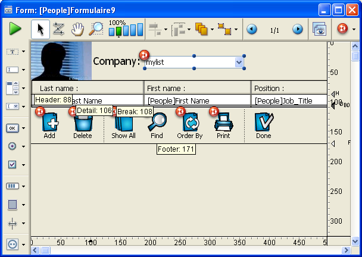This screenshot has height=257, width=362.
Task: Open the mylist company dropdown
Action: (239, 62)
